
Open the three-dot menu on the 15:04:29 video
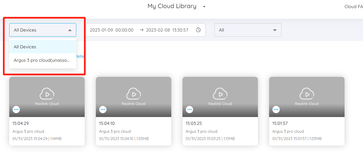pyautogui.click(x=16, y=110)
